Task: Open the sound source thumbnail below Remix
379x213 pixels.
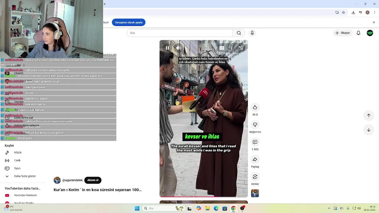Action: (255, 193)
